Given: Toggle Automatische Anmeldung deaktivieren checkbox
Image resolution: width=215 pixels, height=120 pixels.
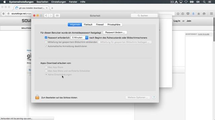Looking at the screenshot, I should [x=46, y=46].
